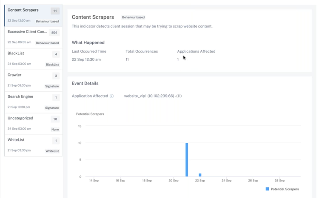
Task: Click the count badge 11 for Content Scrapers
Action: click(x=55, y=11)
